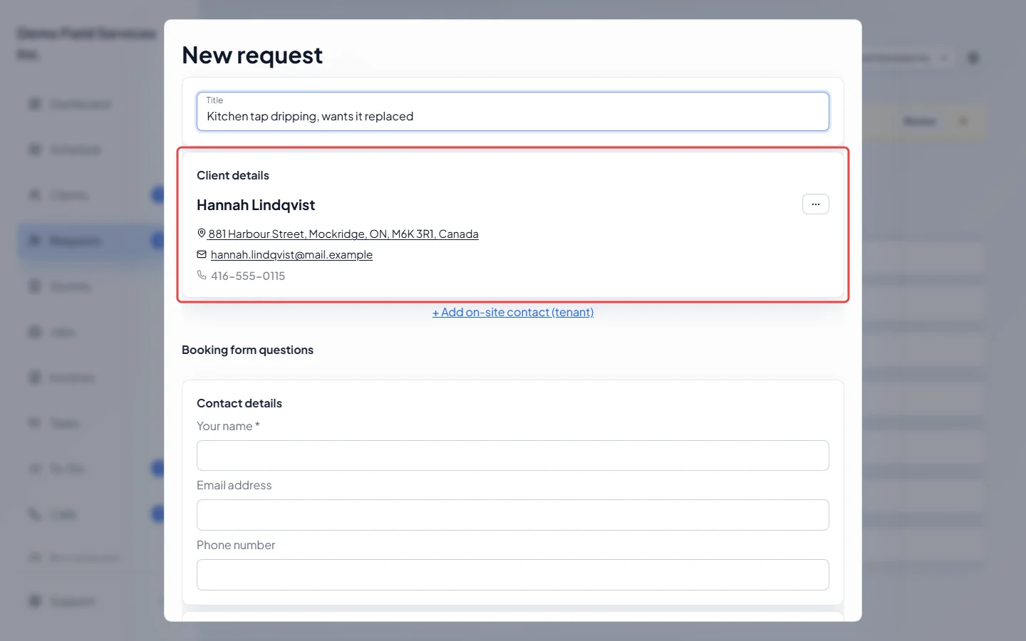Focus the Phone number input field
The height and width of the screenshot is (641, 1026).
tap(513, 575)
